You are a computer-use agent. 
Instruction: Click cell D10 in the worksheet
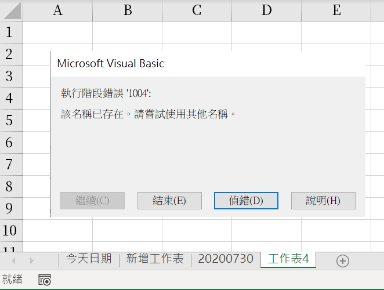pyautogui.click(x=266, y=231)
